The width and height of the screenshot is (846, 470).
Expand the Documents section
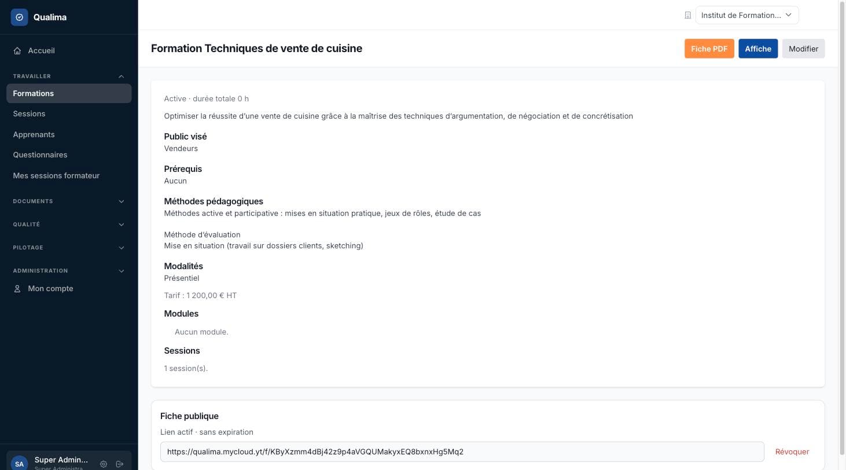click(69, 201)
